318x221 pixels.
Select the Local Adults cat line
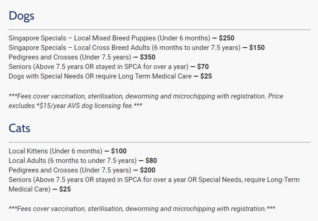tap(72, 161)
